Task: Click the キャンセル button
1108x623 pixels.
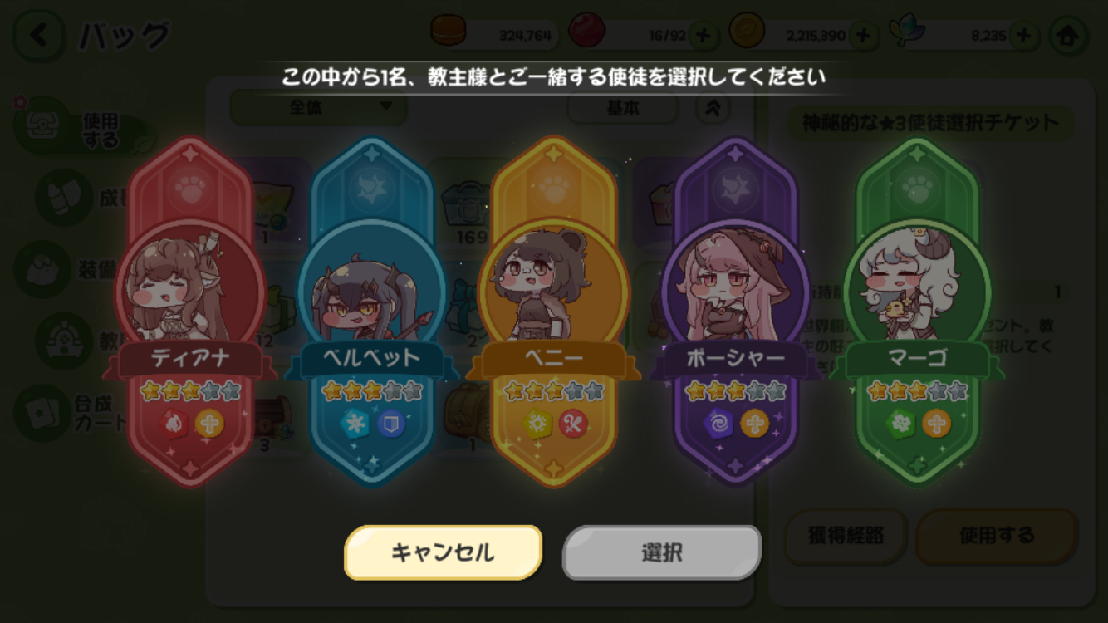Action: pyautogui.click(x=444, y=552)
